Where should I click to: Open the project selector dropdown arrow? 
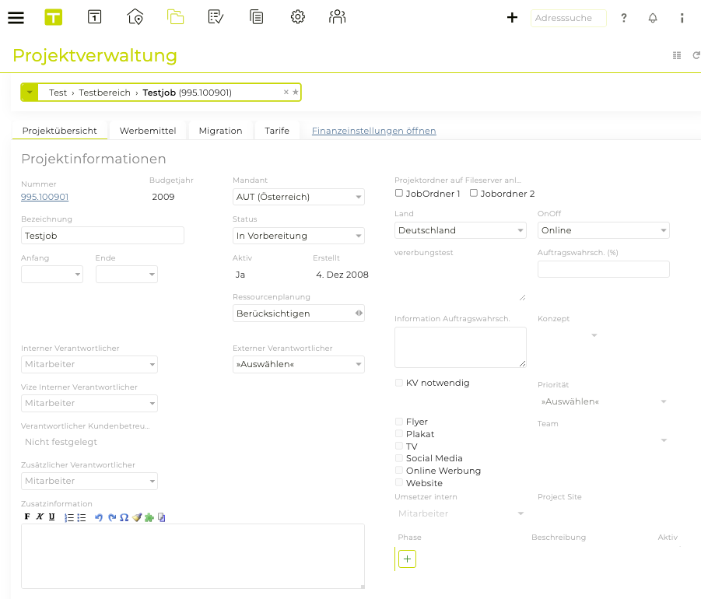click(x=30, y=92)
